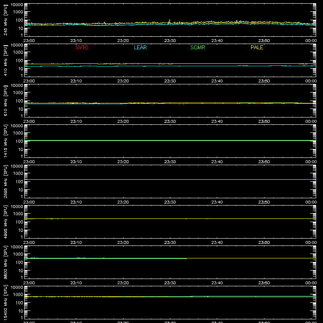Image resolution: width=323 pixels, height=323 pixels.
Task: Click 23:20 tick below 4995 MHz panel
Action: click(x=123, y=243)
